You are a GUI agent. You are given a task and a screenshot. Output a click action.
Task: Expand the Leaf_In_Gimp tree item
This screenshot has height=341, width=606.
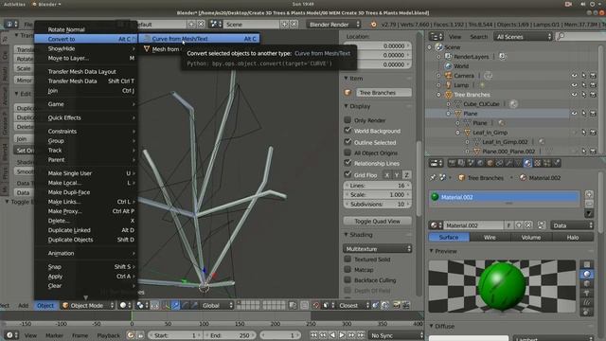[x=457, y=133]
